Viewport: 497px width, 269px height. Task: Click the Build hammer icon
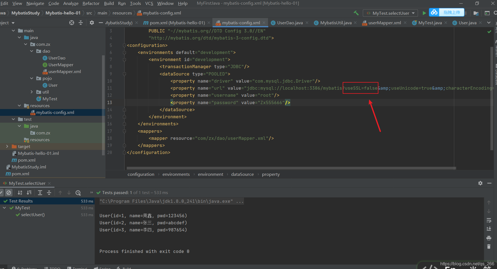click(x=356, y=13)
